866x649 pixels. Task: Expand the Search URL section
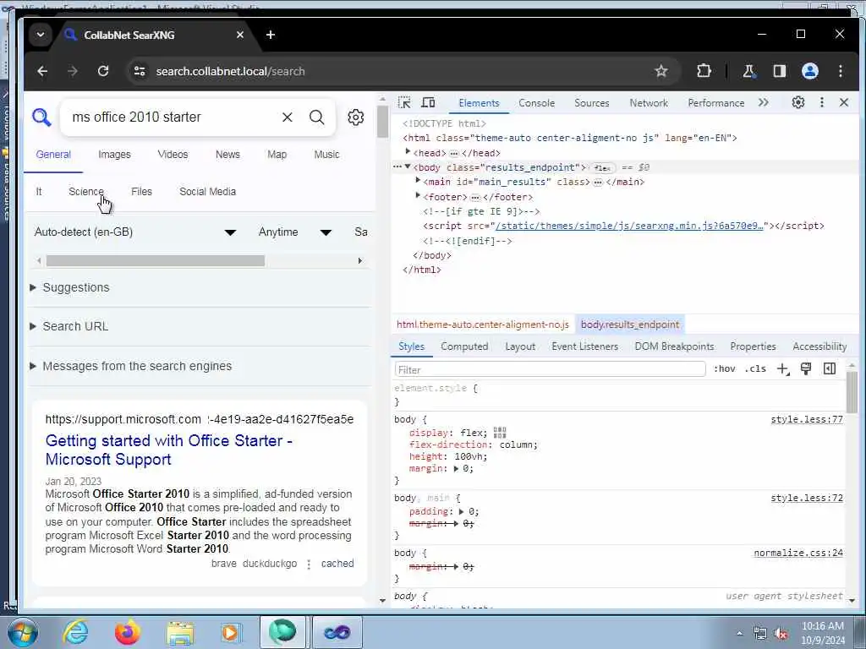click(69, 327)
